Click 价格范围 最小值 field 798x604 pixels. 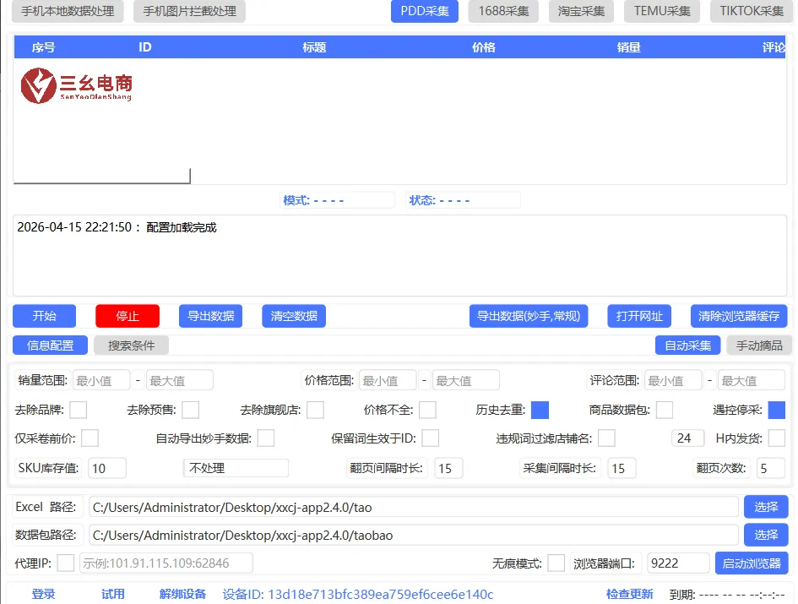[x=388, y=380]
